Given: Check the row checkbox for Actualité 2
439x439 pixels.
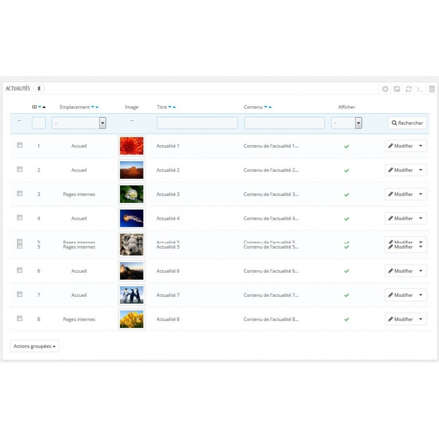Looking at the screenshot, I should (x=20, y=169).
